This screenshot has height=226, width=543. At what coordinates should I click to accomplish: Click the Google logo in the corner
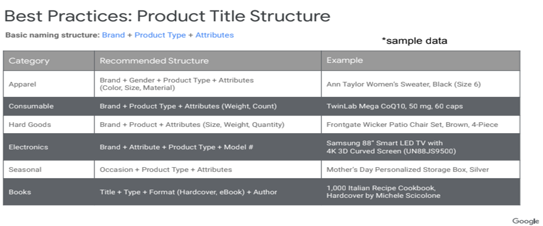point(526,221)
